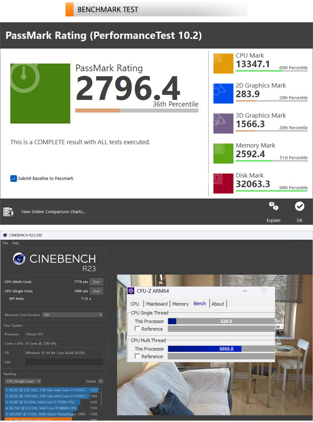Screen dimensions: 313x422
Task: Select the Intel Core i9-9880H ranking row
Action: (51, 408)
